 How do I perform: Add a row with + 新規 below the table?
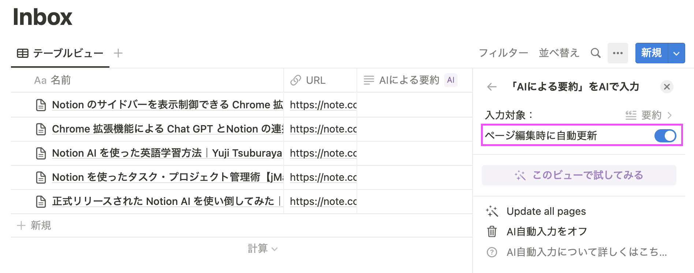coord(34,225)
